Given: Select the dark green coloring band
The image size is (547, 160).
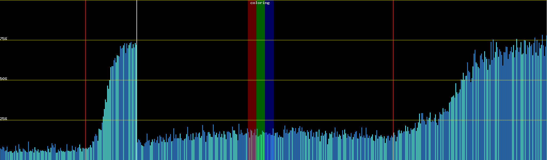Looking at the screenshot, I should tap(260, 67).
